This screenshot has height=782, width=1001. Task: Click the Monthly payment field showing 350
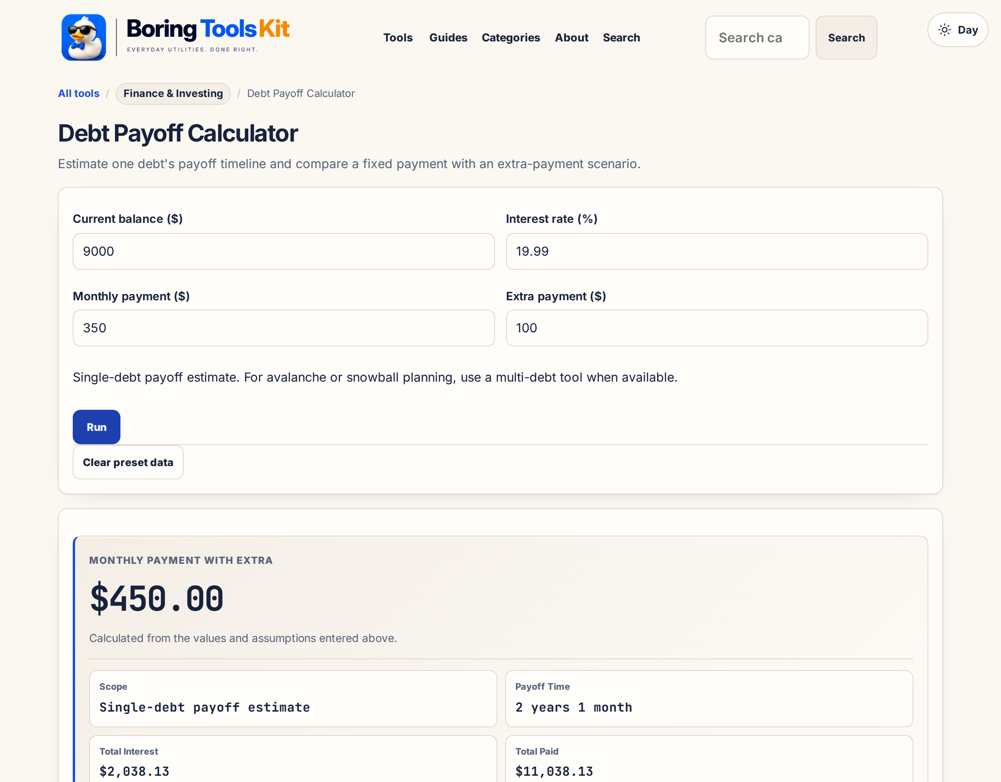coord(283,328)
